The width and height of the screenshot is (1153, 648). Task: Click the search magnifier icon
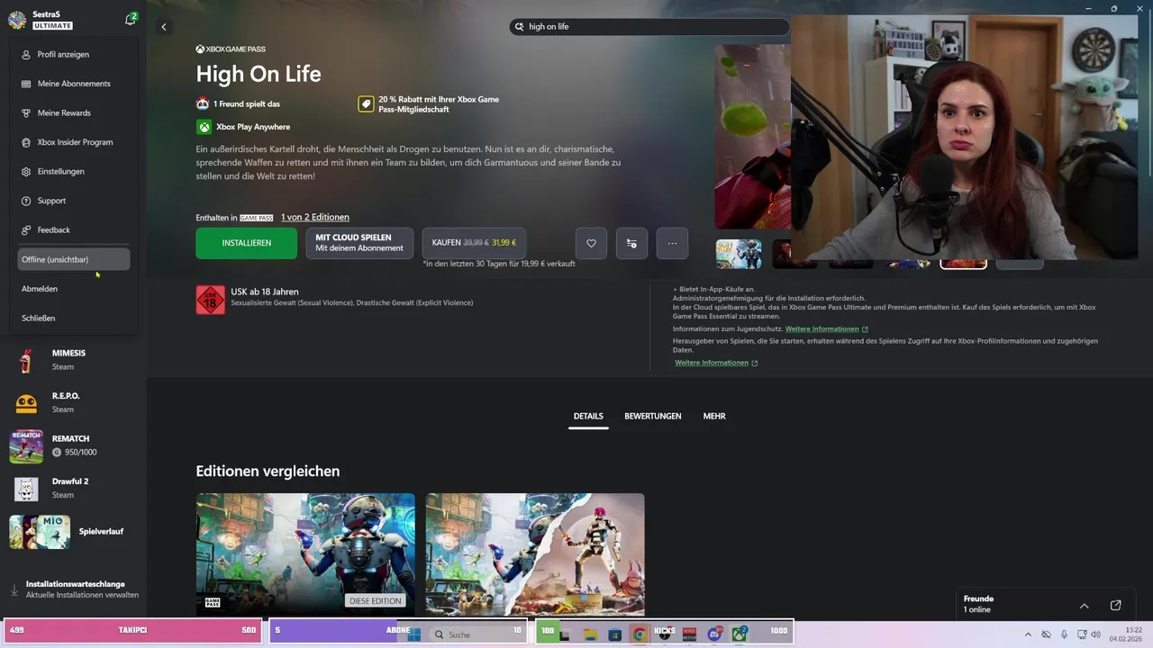pos(519,27)
